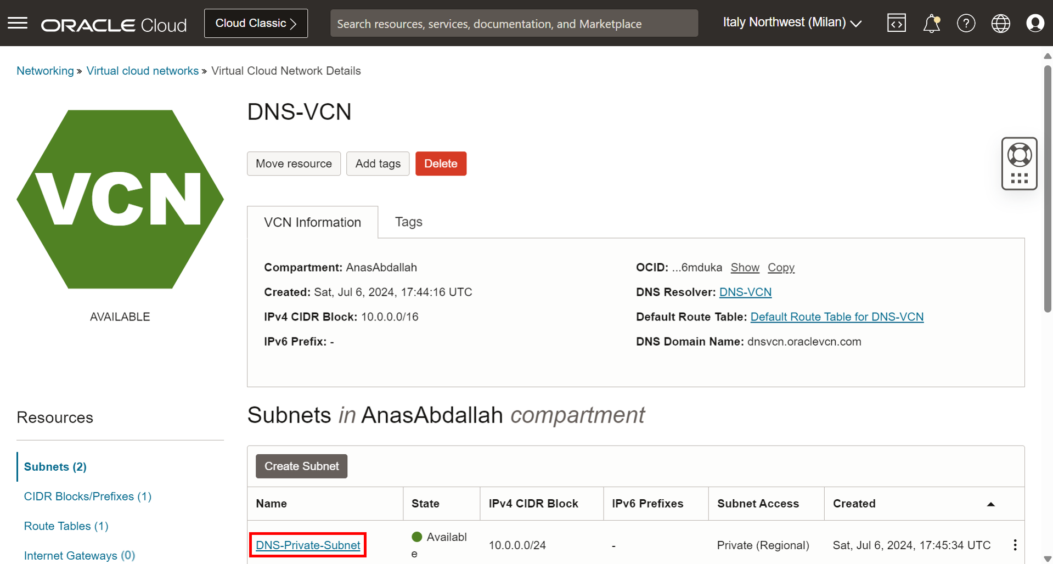Click Move resource button

pos(294,163)
